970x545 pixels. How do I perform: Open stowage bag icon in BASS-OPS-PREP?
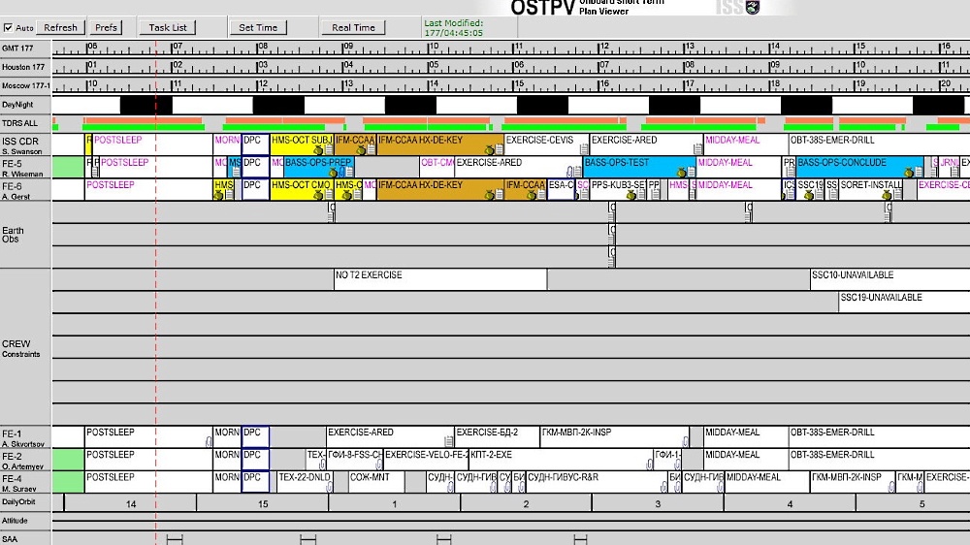coord(333,172)
